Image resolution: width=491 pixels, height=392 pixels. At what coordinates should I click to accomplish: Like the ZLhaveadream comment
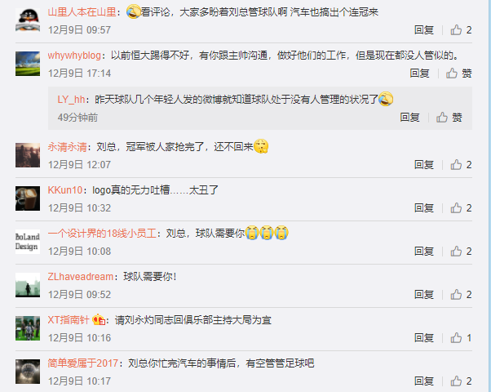[x=461, y=295]
